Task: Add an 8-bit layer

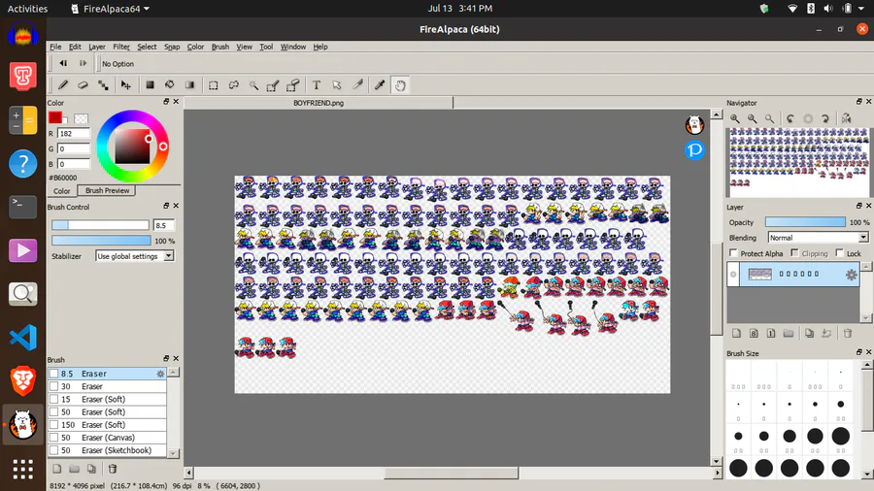Action: pyautogui.click(x=754, y=333)
